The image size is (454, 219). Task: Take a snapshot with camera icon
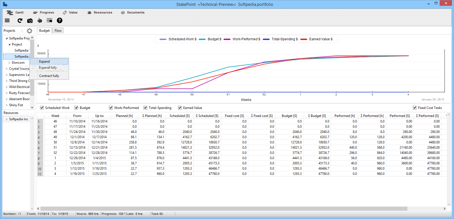30,21
